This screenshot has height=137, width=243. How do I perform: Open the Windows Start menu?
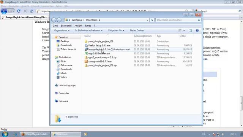click(5, 134)
